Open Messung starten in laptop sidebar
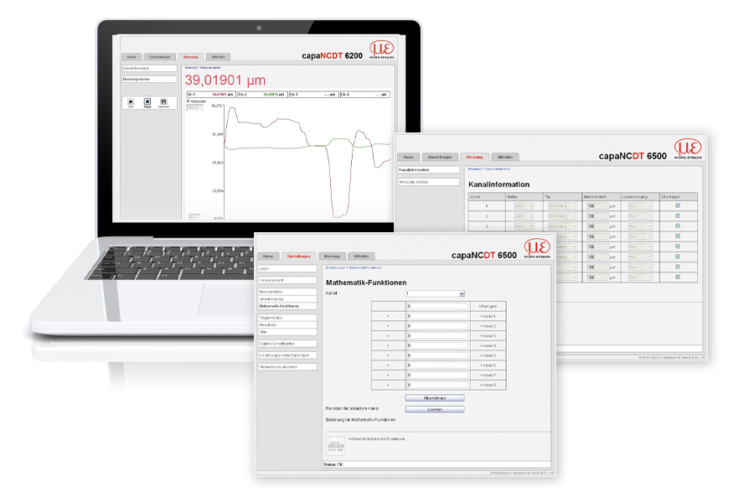Image resolution: width=754 pixels, height=503 pixels. pos(149,79)
